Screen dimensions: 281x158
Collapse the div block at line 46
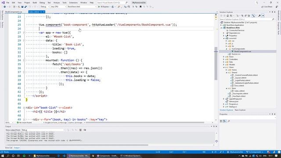tap(24, 108)
